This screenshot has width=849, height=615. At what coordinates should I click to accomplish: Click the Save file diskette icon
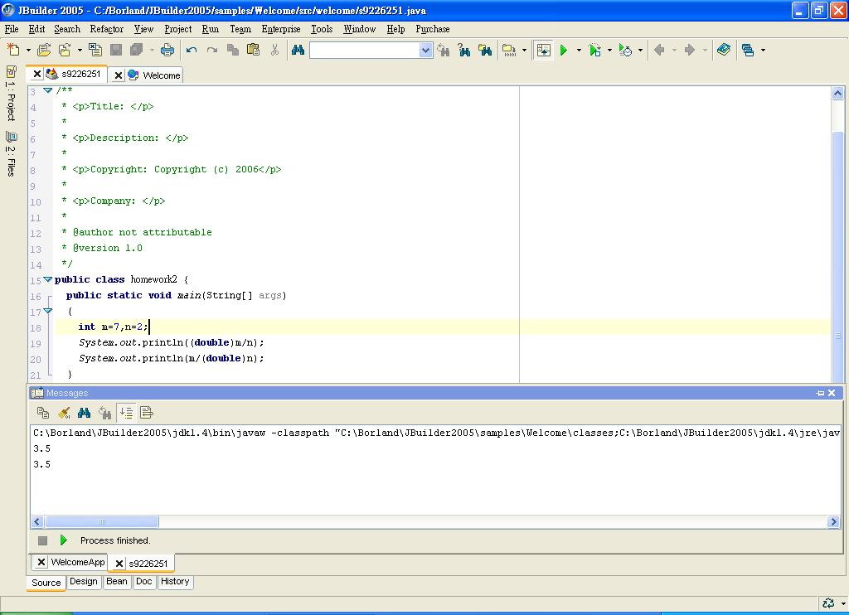[x=116, y=50]
